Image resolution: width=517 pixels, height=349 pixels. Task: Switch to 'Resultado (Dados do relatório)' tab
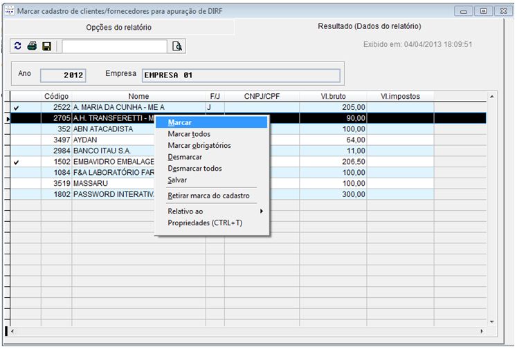(369, 26)
